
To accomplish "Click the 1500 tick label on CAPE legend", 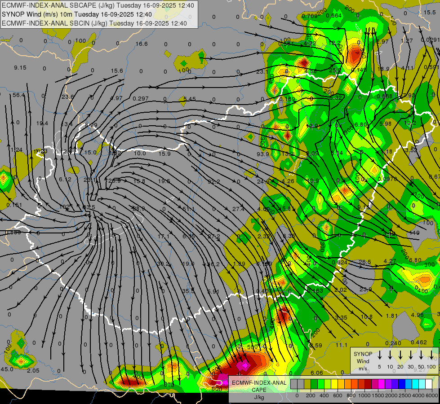I will coord(378,395).
